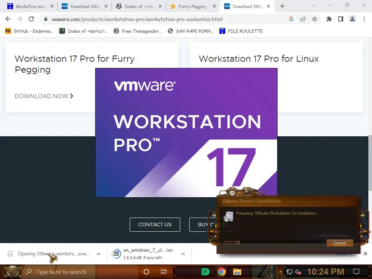372x279 pixels.
Task: Reload the VMware evaluation page
Action: coord(31,19)
